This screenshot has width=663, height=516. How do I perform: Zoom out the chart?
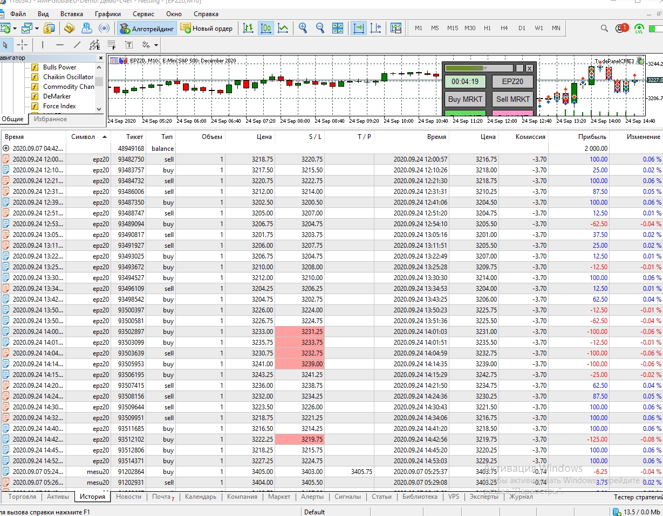click(320, 28)
